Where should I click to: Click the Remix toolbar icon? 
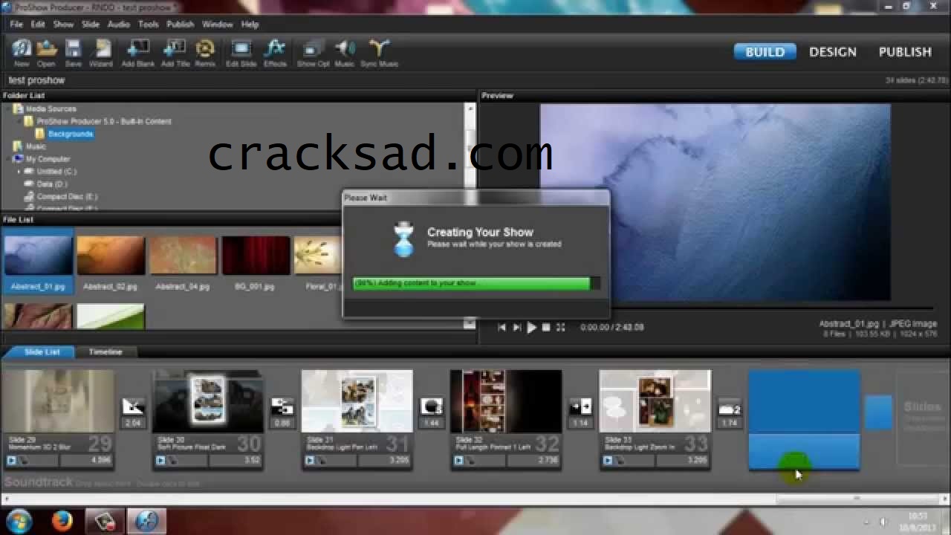point(205,52)
